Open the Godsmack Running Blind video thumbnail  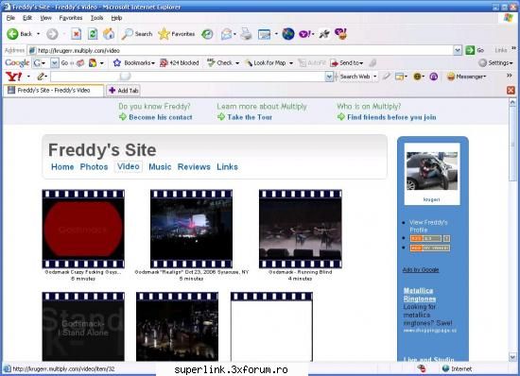301,229
